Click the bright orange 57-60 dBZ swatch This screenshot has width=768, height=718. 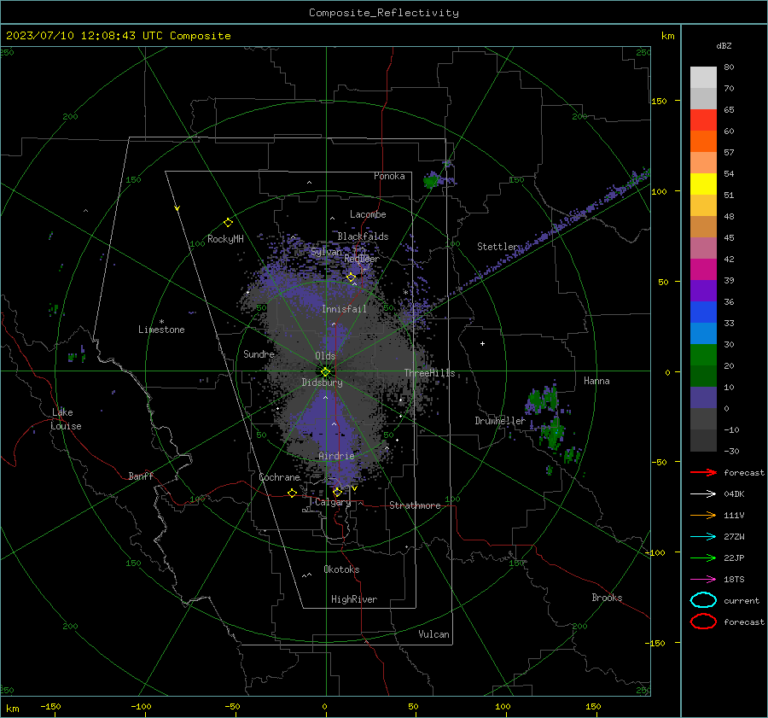tap(703, 141)
